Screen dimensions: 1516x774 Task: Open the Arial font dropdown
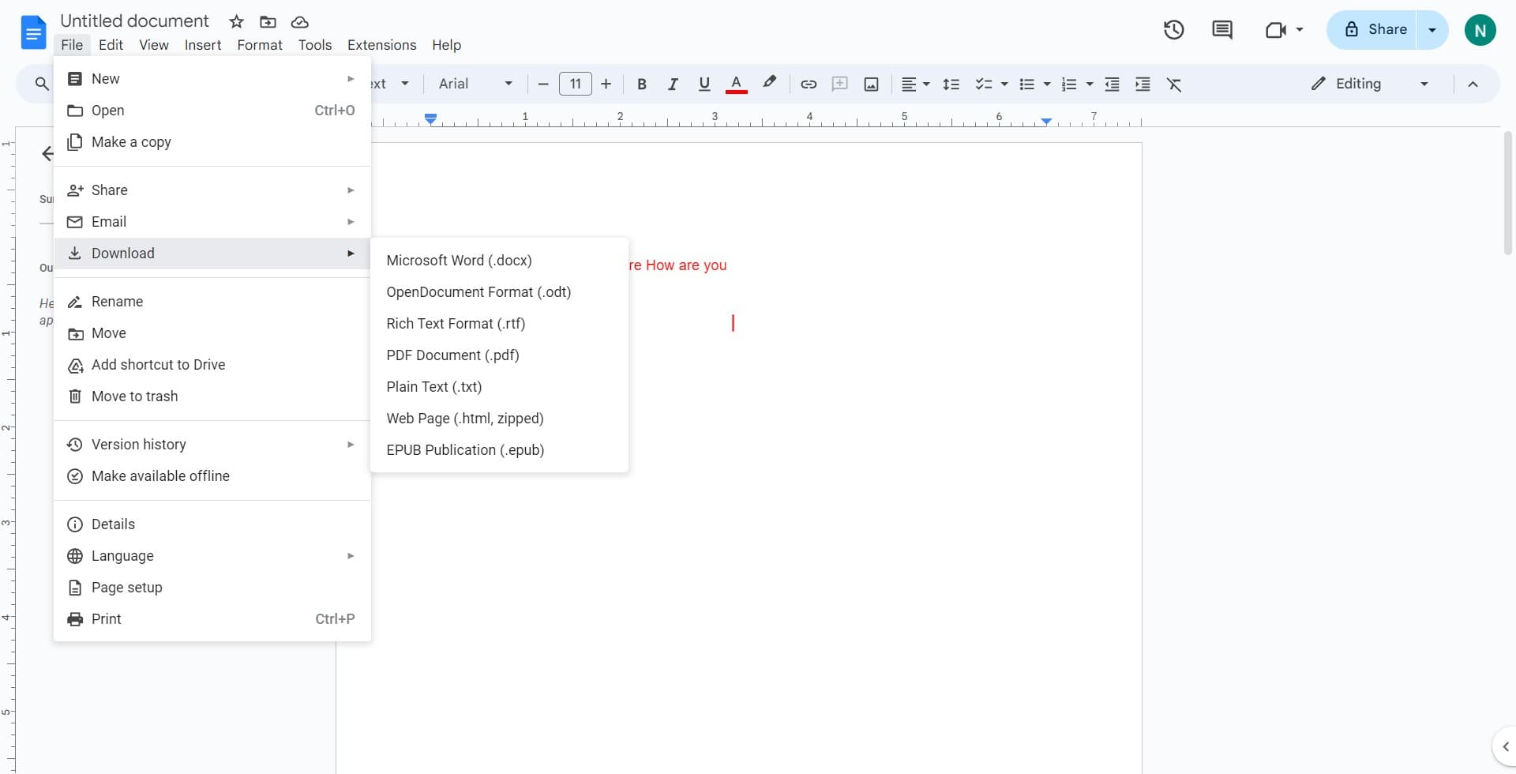pos(475,84)
